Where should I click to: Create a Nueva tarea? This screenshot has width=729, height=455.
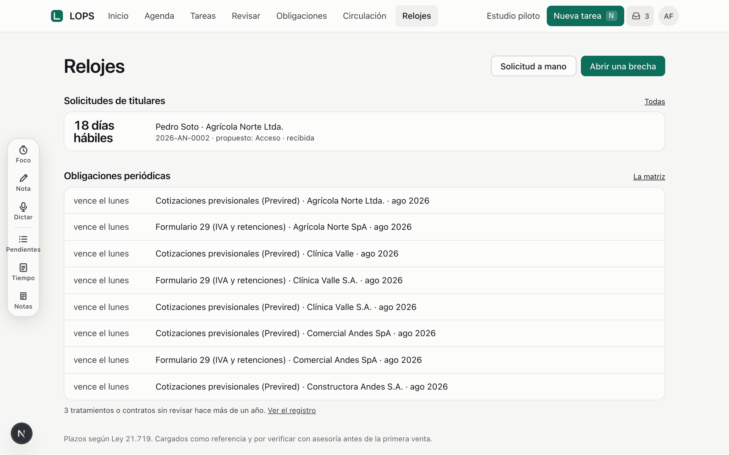pos(585,16)
